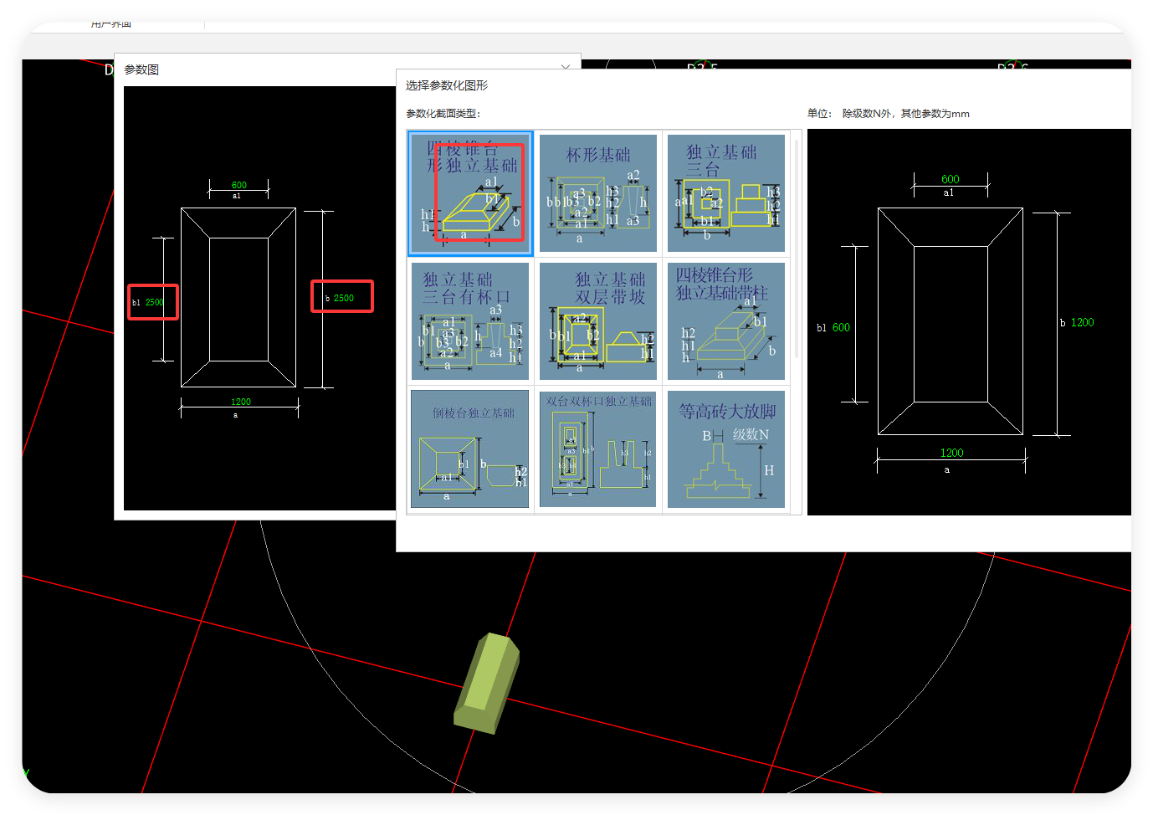Click a 1200 value in right preview
Viewport: 1153px width, 815px height.
pyautogui.click(x=952, y=453)
